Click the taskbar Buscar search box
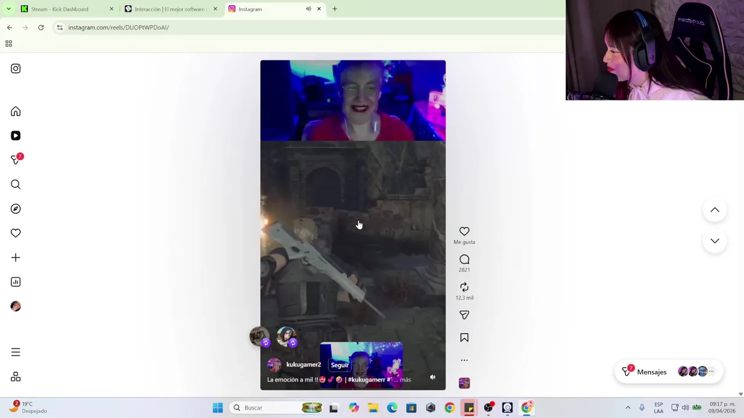 [x=277, y=408]
